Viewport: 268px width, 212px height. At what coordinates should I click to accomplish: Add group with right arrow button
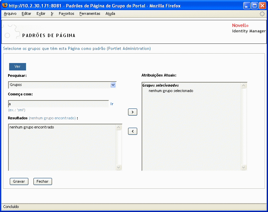[x=132, y=112]
